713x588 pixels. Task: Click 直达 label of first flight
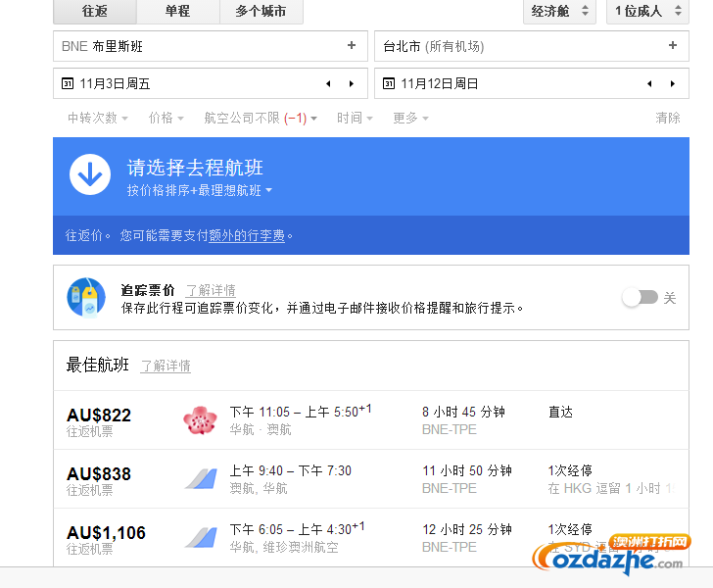pyautogui.click(x=560, y=412)
